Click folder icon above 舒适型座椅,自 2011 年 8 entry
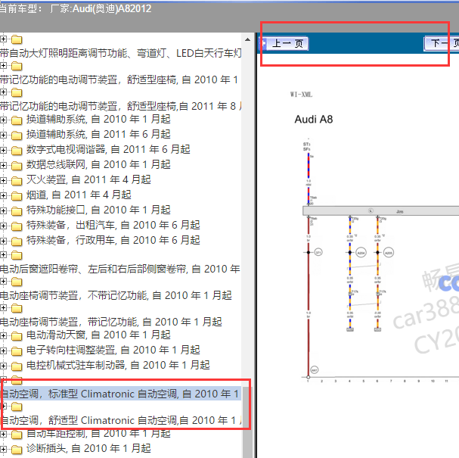 (x=17, y=92)
